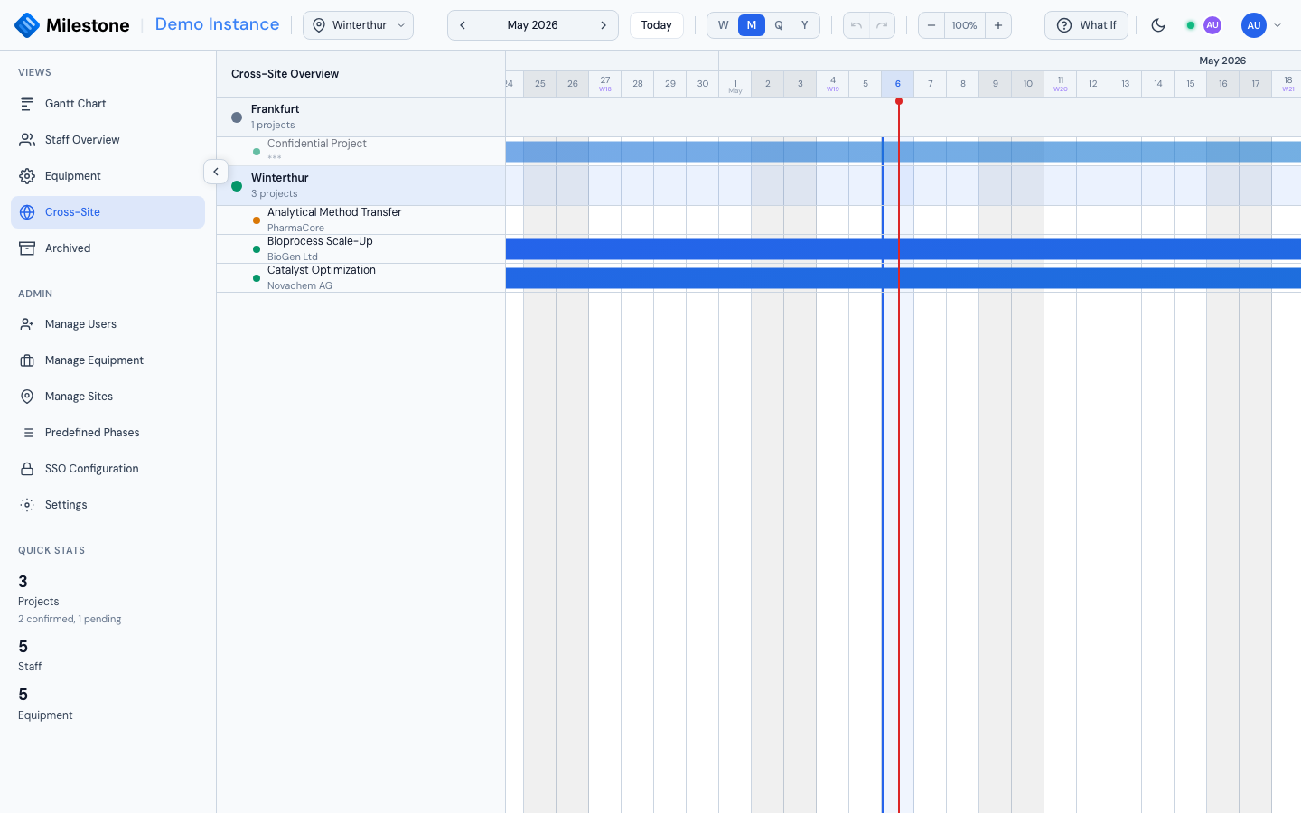This screenshot has width=1301, height=813.
Task: Click the Confidential Project timeline bar
Action: 903,152
